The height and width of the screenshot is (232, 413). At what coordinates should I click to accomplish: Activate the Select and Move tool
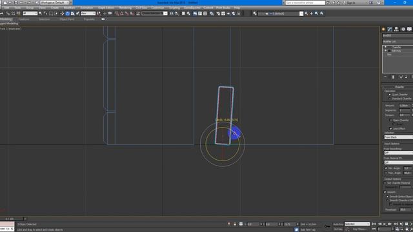pyautogui.click(x=62, y=14)
